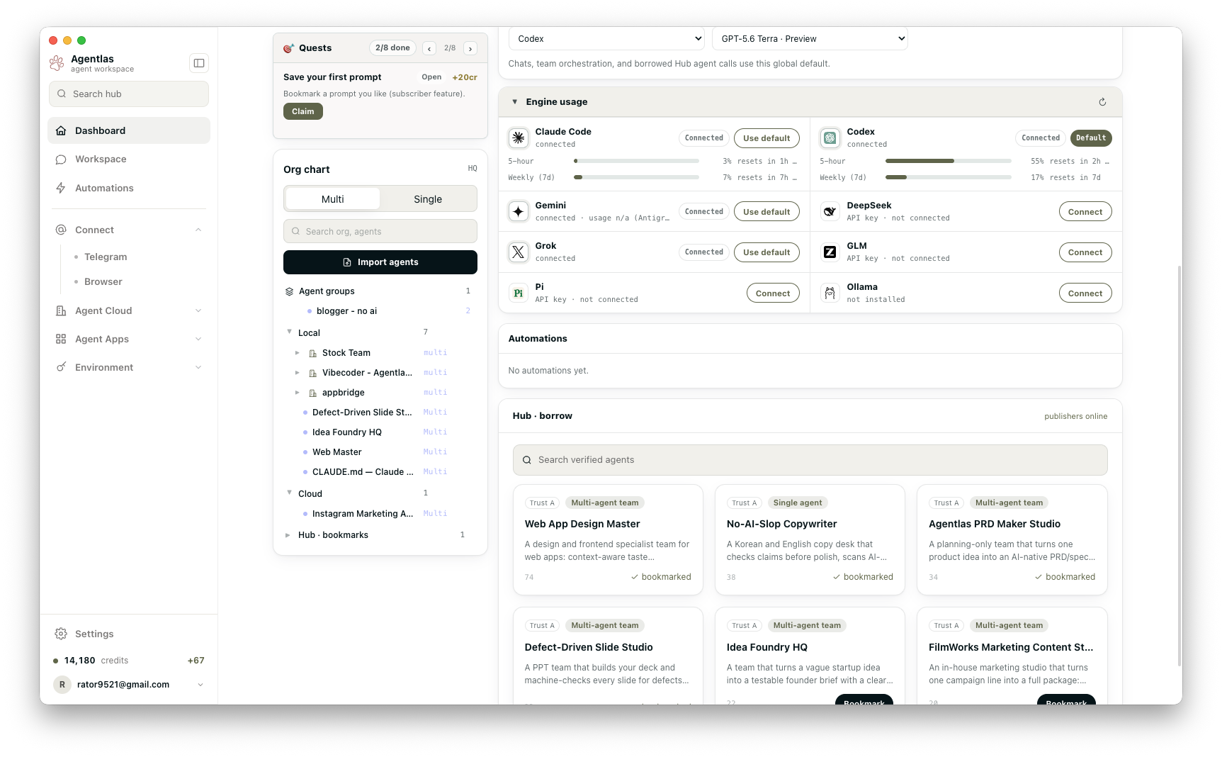Open Automations in the sidebar
The height and width of the screenshot is (757, 1222).
[129, 188]
